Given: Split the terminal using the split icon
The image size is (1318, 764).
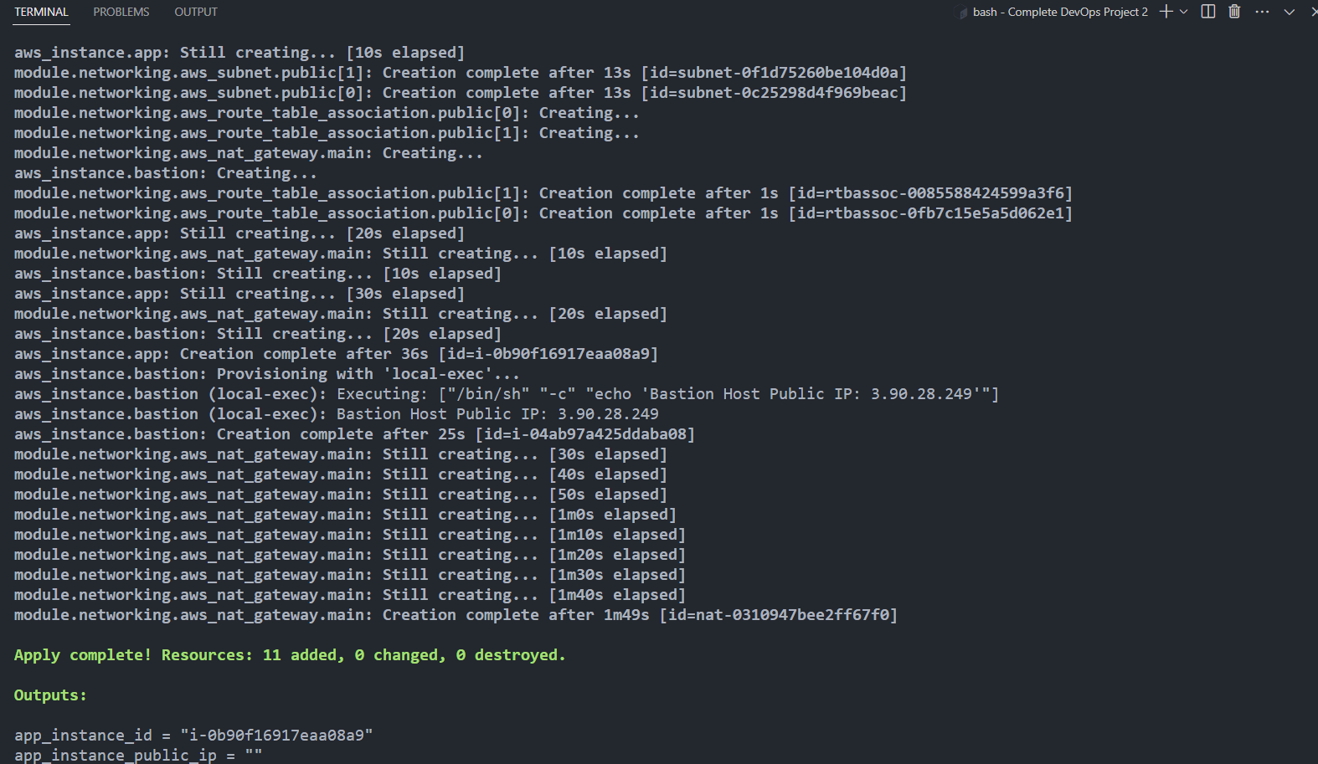Looking at the screenshot, I should pyautogui.click(x=1207, y=12).
